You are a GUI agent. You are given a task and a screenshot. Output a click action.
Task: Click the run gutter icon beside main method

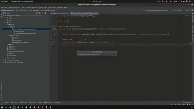coord(54,34)
